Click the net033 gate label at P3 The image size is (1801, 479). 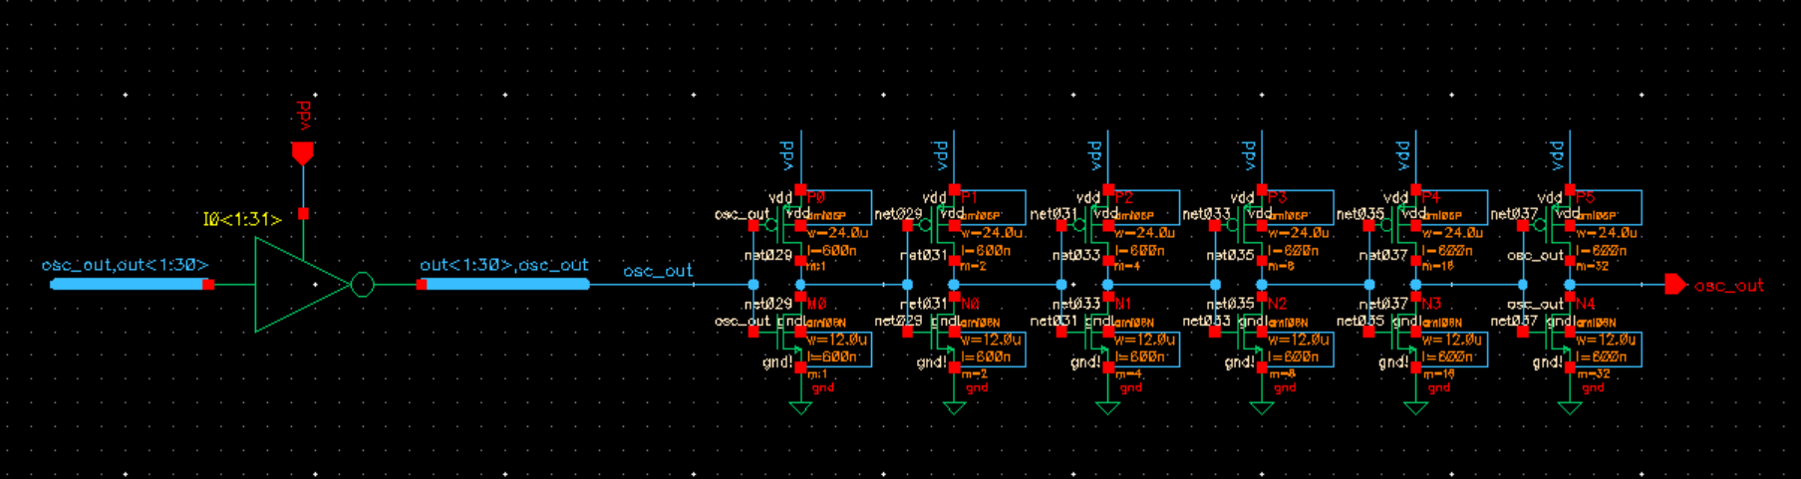click(1207, 214)
